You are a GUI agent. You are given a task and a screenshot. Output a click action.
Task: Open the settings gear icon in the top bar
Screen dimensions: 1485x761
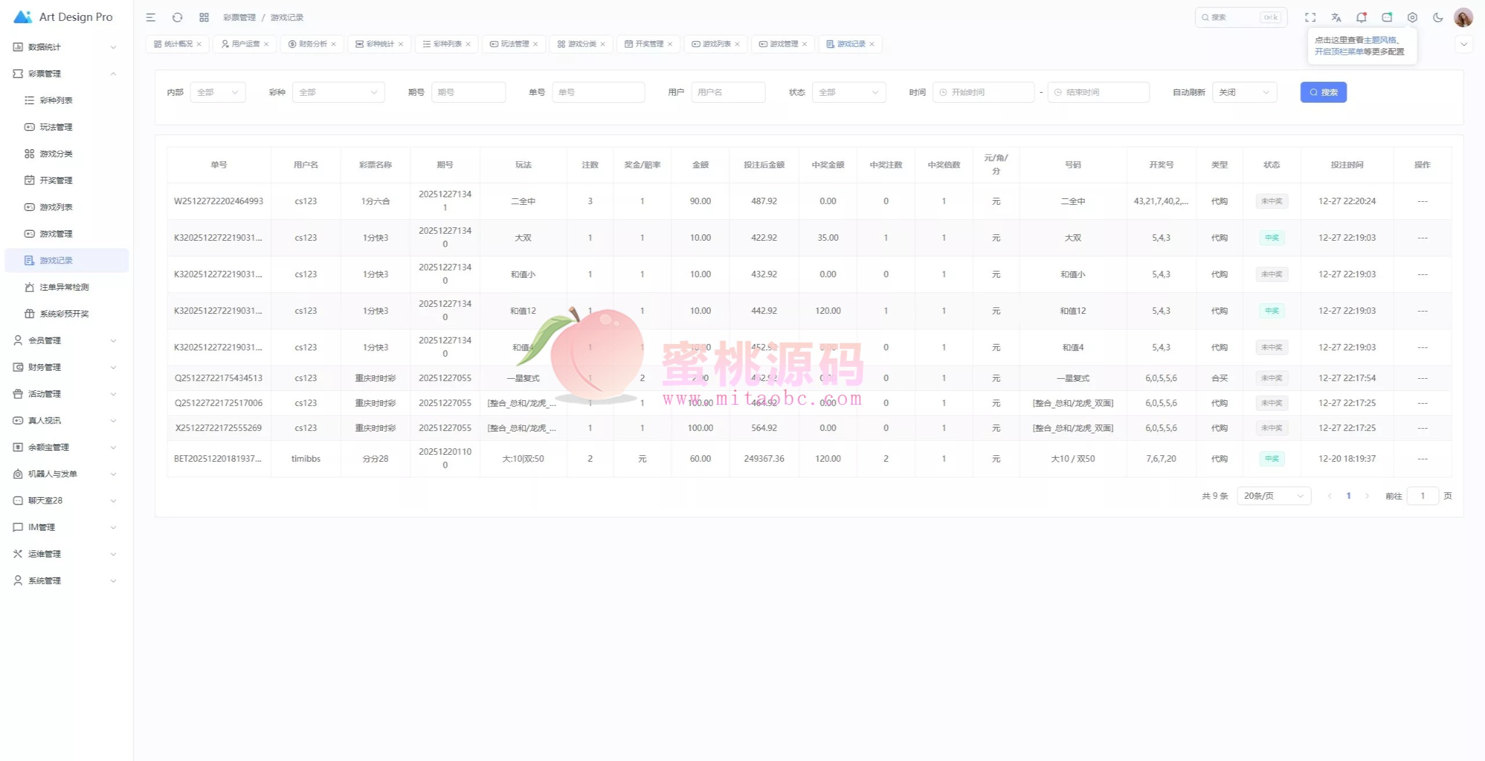(1412, 17)
